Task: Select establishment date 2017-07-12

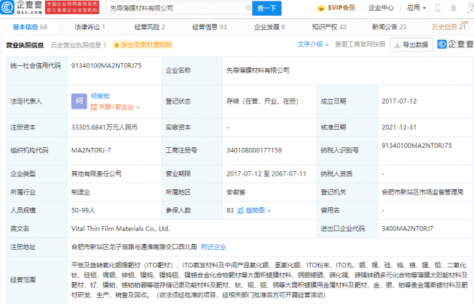Action: 399,101
